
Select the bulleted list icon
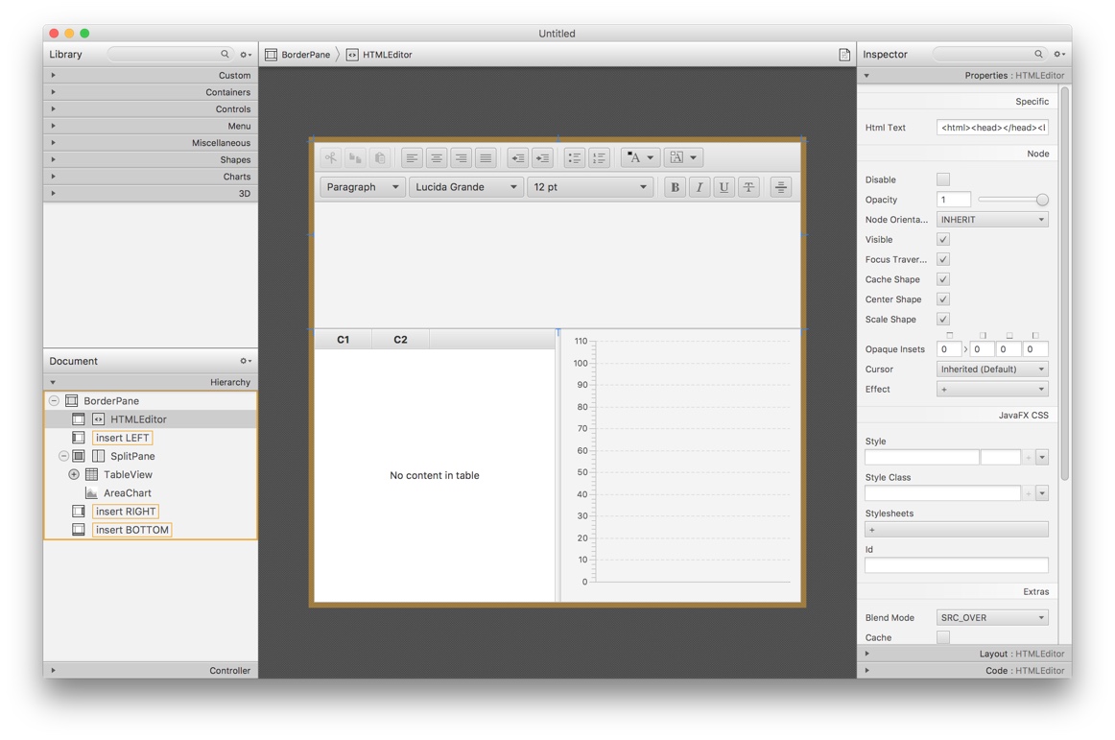click(x=574, y=156)
